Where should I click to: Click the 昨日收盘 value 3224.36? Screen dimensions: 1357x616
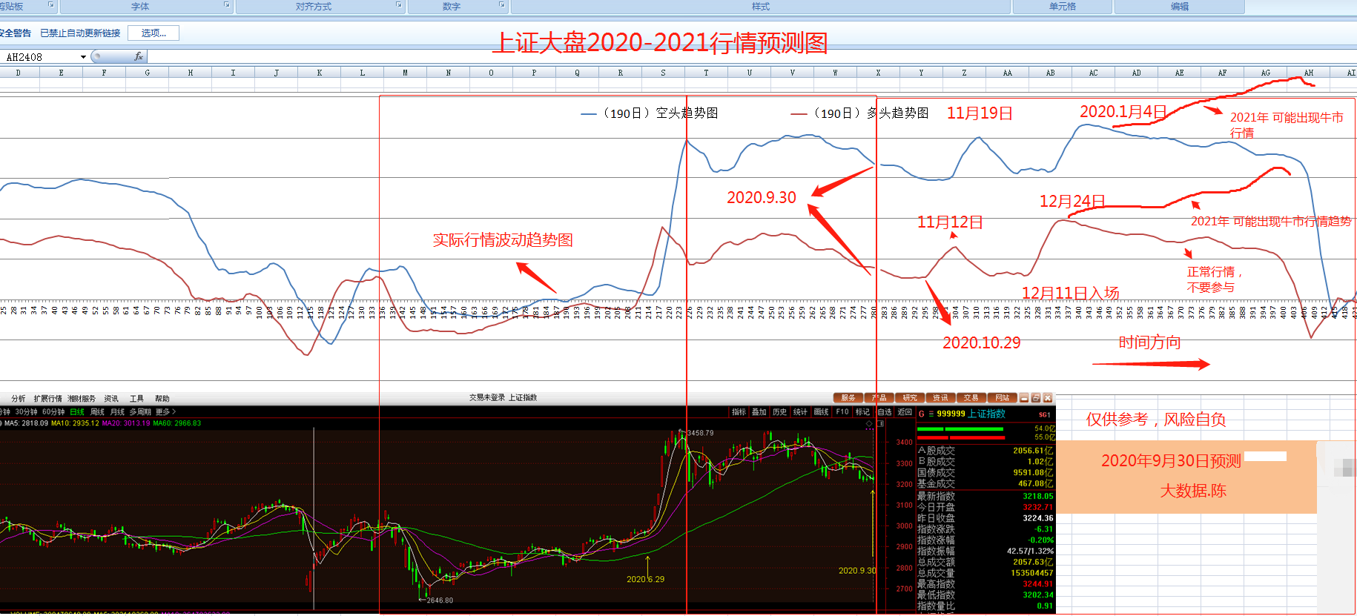click(1037, 519)
